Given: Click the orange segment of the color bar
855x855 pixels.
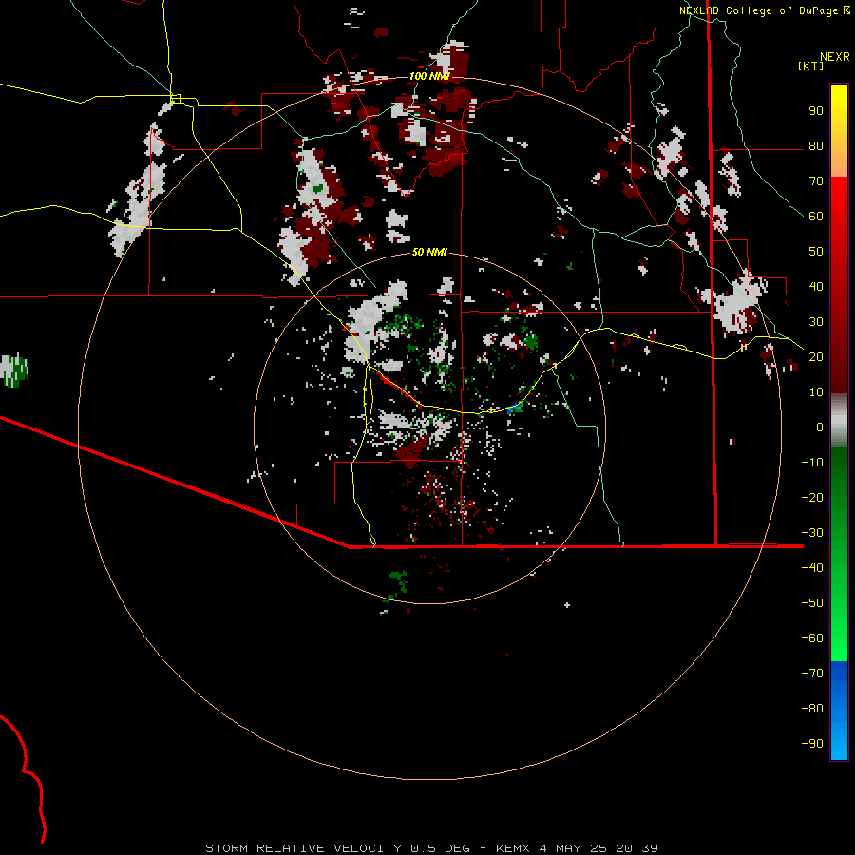Looking at the screenshot, I should pos(839,161).
